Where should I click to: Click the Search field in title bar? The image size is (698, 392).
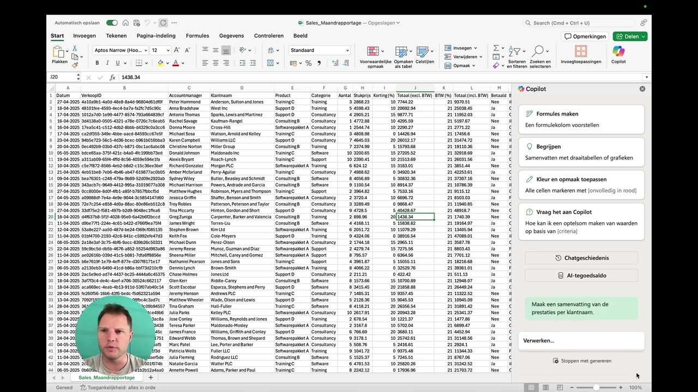(x=580, y=23)
